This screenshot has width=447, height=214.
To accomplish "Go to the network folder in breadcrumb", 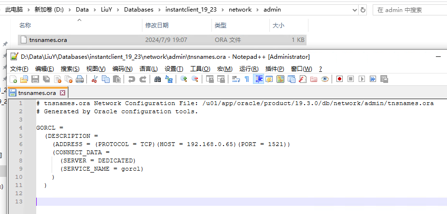I will 240,10.
